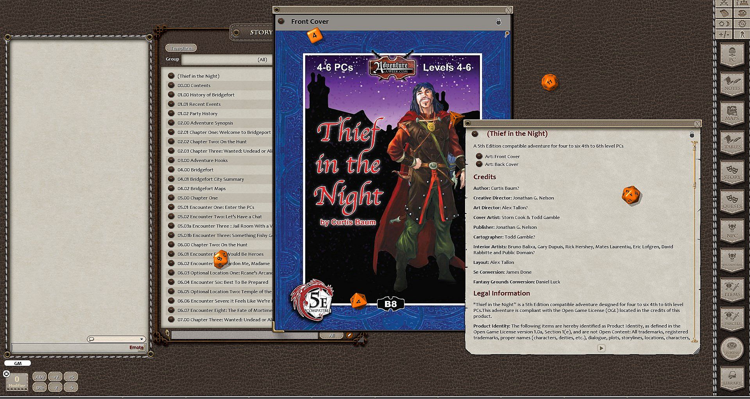This screenshot has height=399, width=750.
Task: Click the Modifier value box
Action: [17, 381]
